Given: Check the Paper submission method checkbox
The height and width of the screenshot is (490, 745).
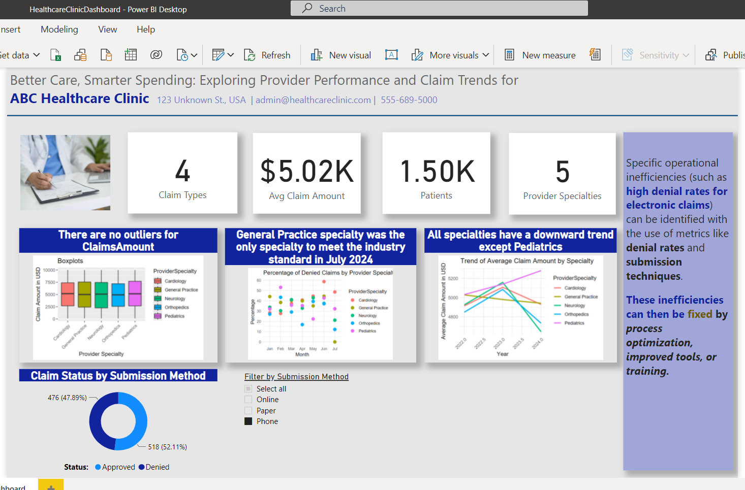Looking at the screenshot, I should (x=249, y=410).
